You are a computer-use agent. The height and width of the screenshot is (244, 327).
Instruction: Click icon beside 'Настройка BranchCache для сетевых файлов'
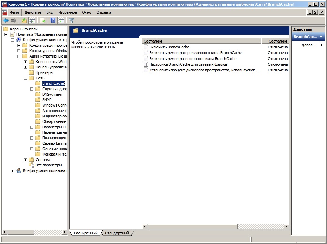(146, 64)
